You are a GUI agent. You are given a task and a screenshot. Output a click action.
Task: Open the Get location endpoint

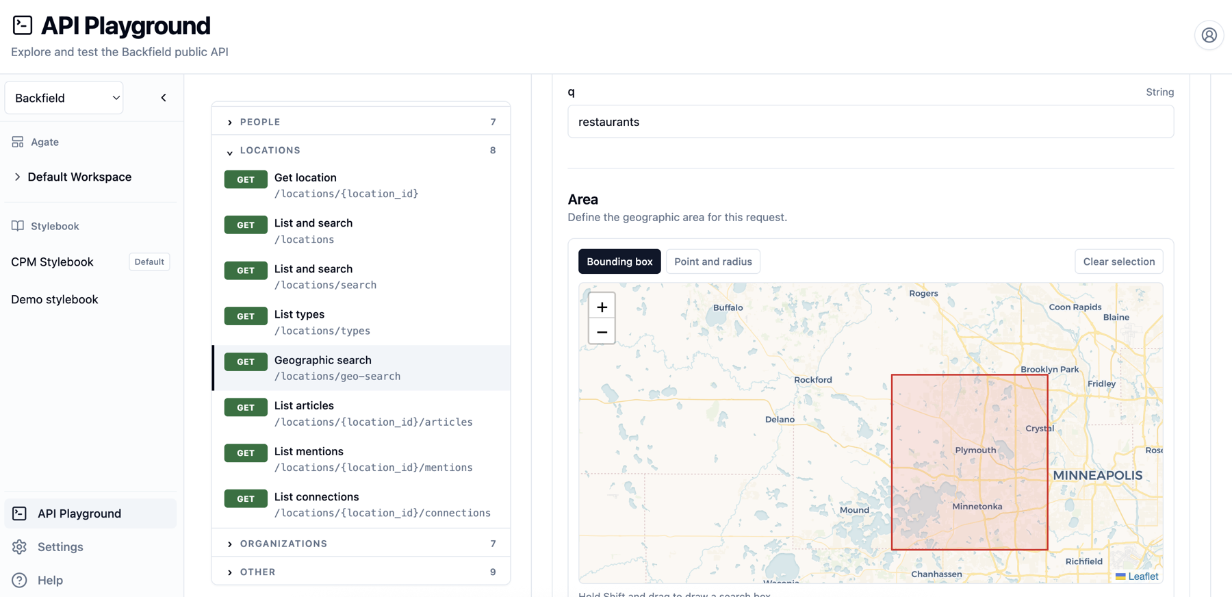point(361,186)
